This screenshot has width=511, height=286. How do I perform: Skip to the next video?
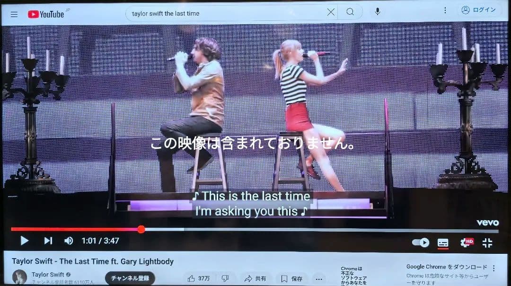tap(47, 241)
